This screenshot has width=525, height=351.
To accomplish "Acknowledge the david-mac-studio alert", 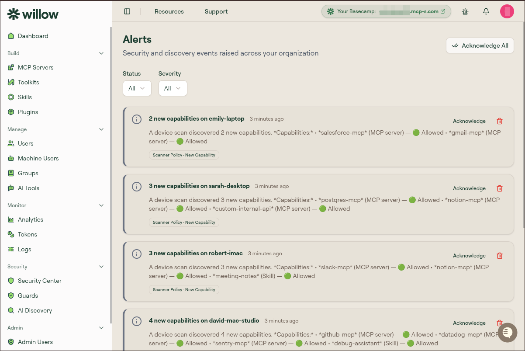I will pos(469,323).
